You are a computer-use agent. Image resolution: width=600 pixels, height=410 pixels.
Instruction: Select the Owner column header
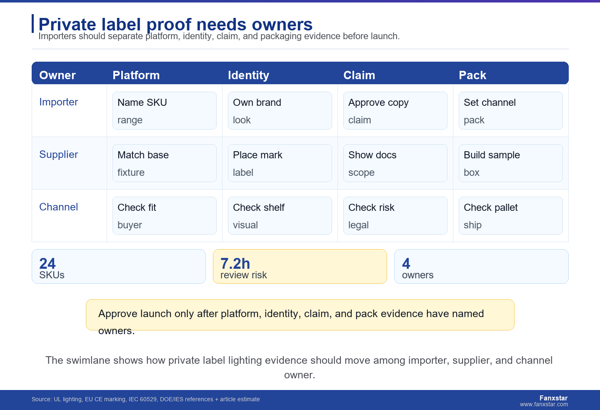(x=57, y=75)
